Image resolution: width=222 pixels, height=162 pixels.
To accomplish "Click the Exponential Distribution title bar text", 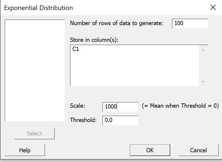I will tap(39, 8).
